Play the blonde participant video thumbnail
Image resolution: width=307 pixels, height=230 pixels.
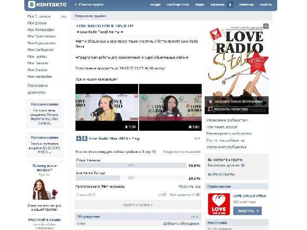click(107, 107)
